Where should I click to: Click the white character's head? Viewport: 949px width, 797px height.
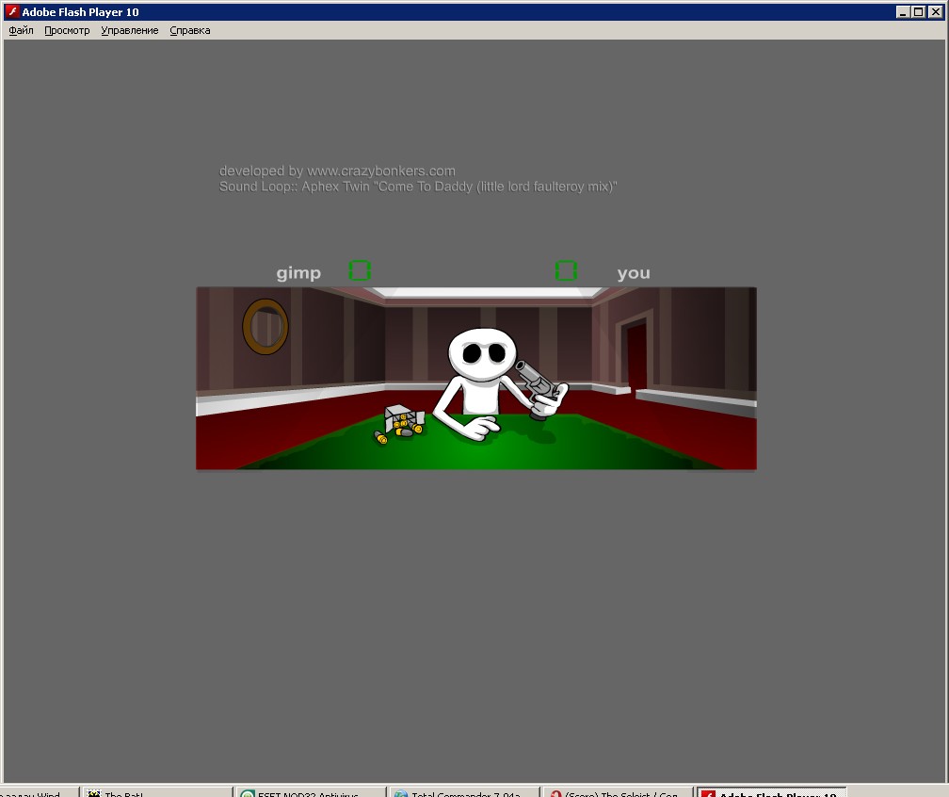pos(483,354)
